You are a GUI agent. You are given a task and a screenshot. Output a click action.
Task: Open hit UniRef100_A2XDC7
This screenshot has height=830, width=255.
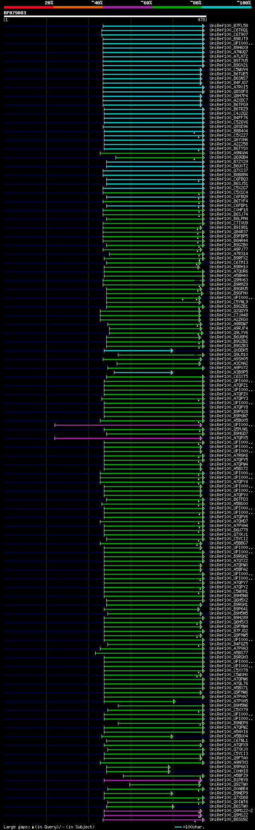coord(229,100)
